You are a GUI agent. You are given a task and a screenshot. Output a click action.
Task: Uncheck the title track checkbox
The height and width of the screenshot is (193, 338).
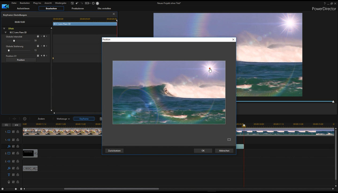(13, 175)
